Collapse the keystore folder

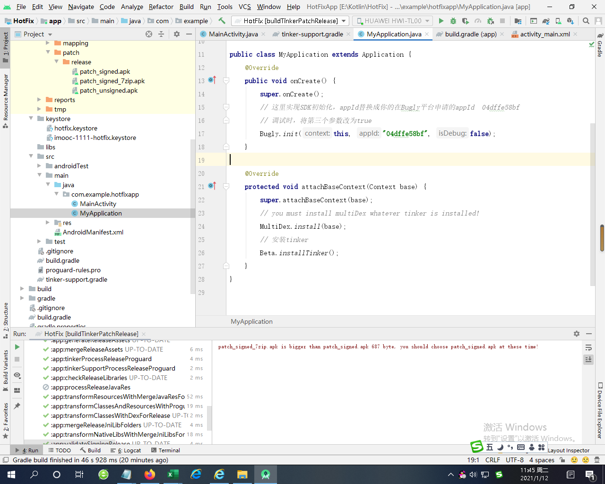(x=31, y=119)
